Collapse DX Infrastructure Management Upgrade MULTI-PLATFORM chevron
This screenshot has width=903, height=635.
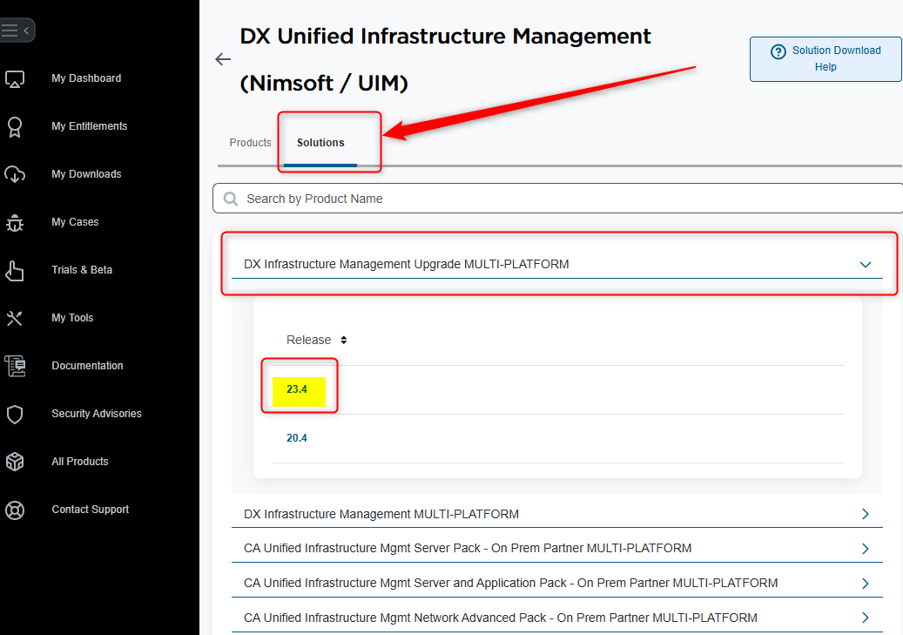pos(865,265)
